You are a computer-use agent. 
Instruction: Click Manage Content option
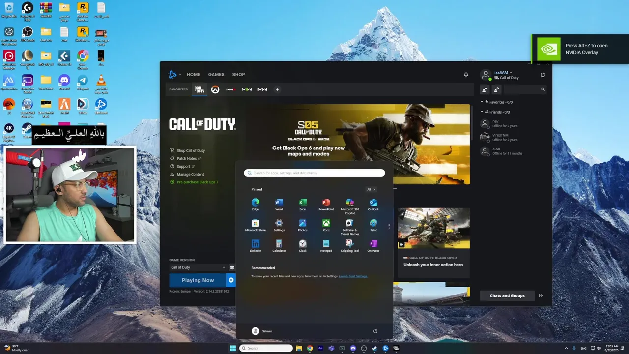pyautogui.click(x=187, y=174)
